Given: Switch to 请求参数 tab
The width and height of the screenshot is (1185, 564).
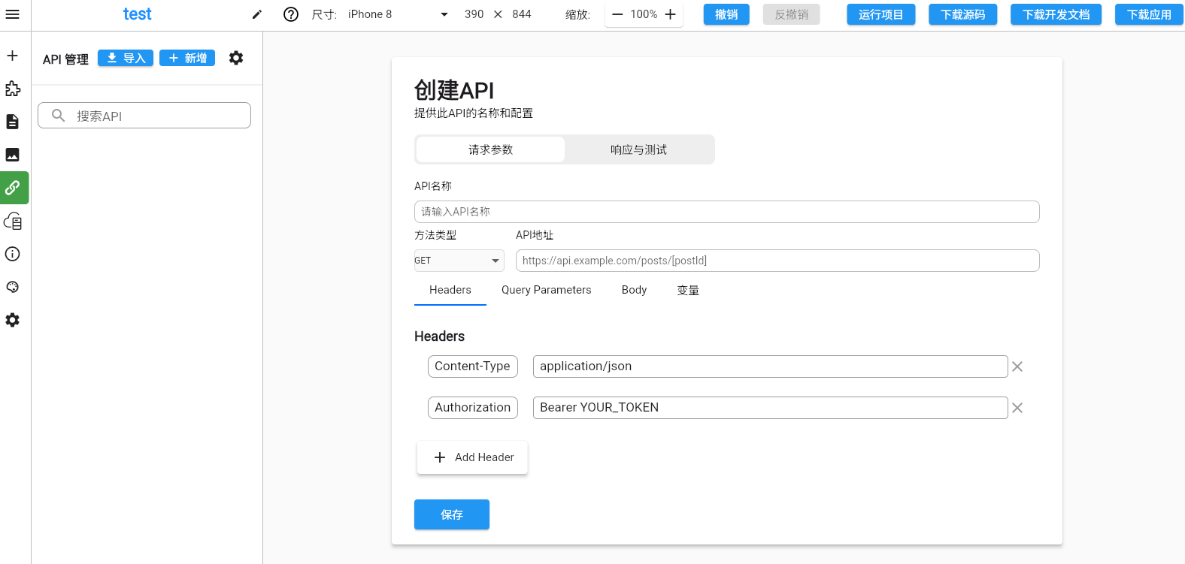Looking at the screenshot, I should click(490, 149).
